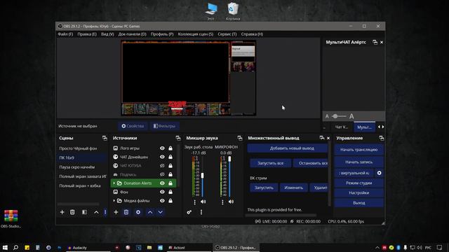Screen dimensions: 449x252
Task: Move the selected source down
Action: coord(161,212)
